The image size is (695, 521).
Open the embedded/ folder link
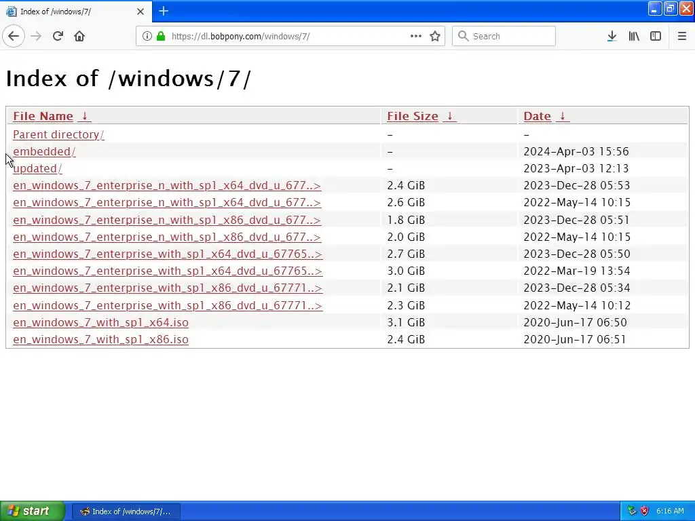coord(44,151)
